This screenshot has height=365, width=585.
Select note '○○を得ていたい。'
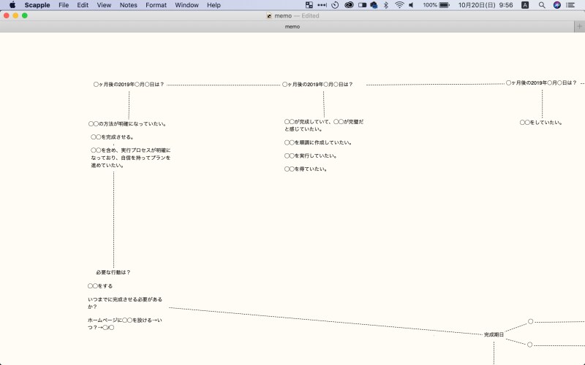(x=306, y=169)
